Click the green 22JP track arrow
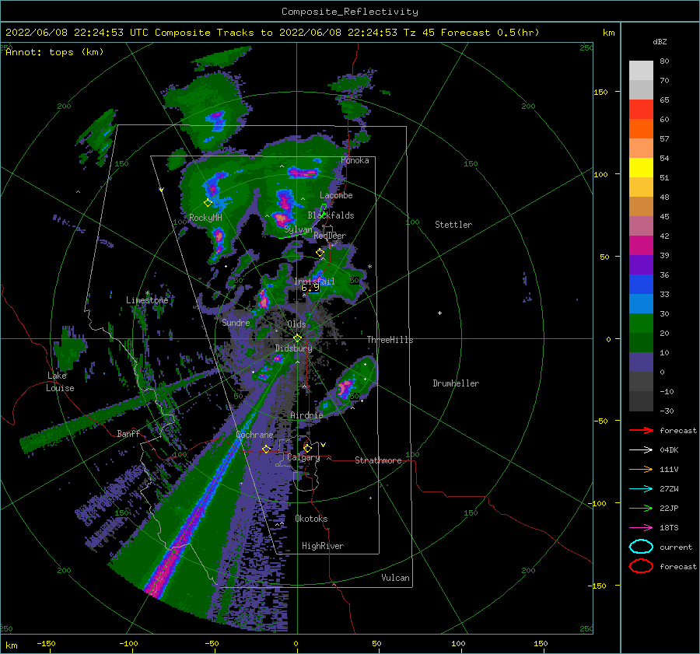The width and height of the screenshot is (700, 654). [641, 508]
